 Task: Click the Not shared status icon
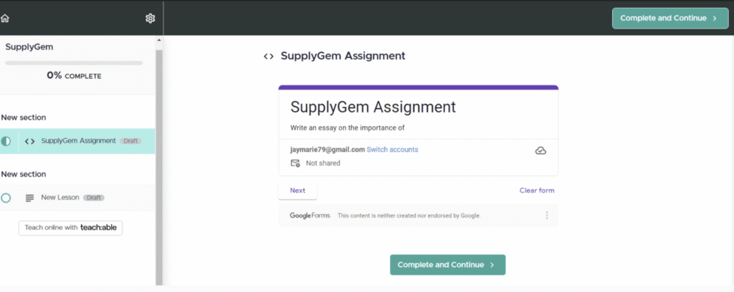(295, 163)
